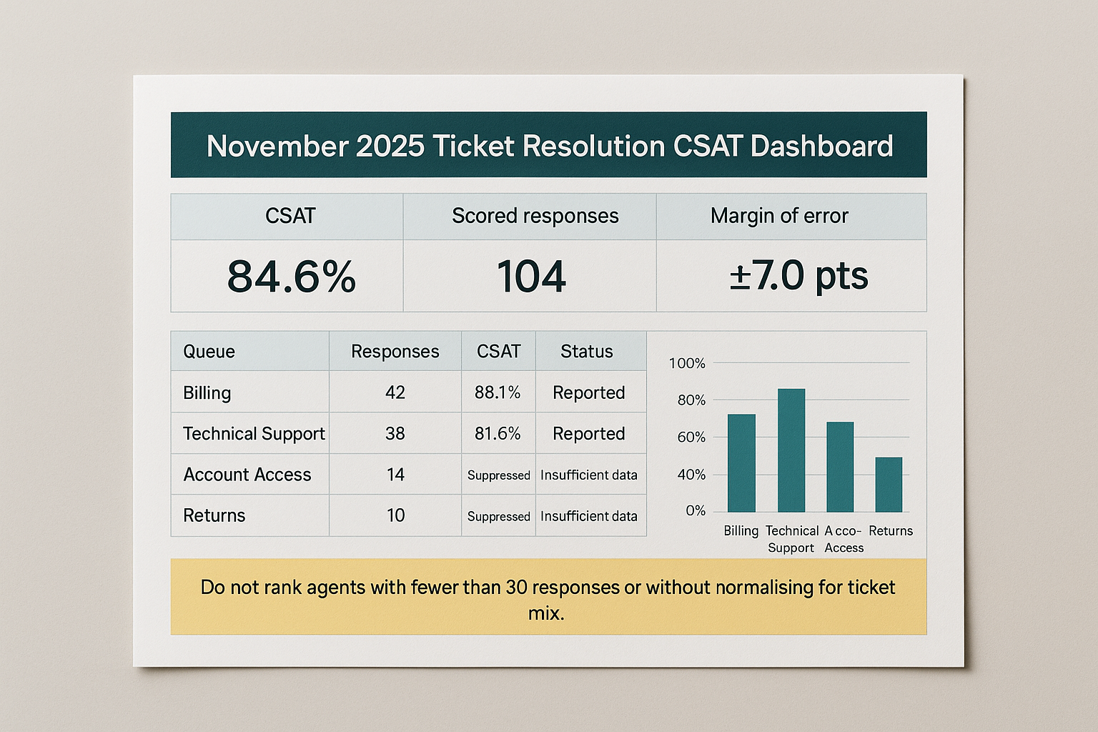This screenshot has height=732, width=1098.
Task: Select the 84.6% overall CSAT value
Action: (x=292, y=277)
